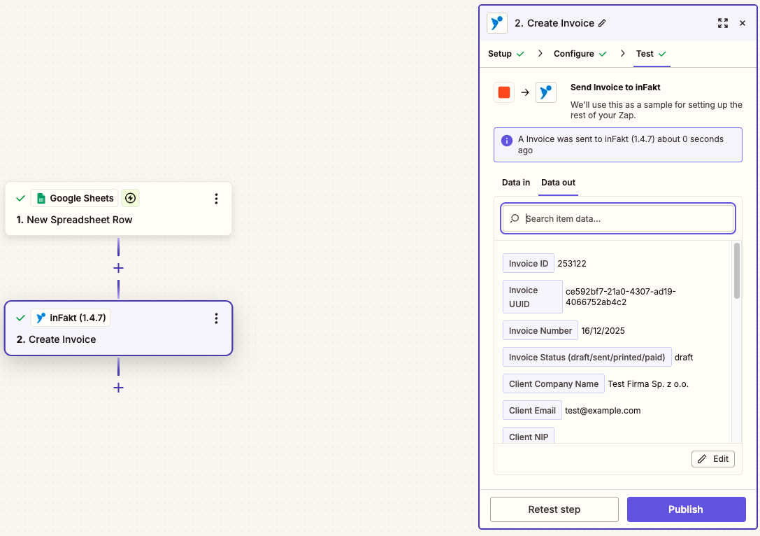Click the magnifier icon in search box
This screenshot has width=760, height=536.
pyautogui.click(x=515, y=219)
